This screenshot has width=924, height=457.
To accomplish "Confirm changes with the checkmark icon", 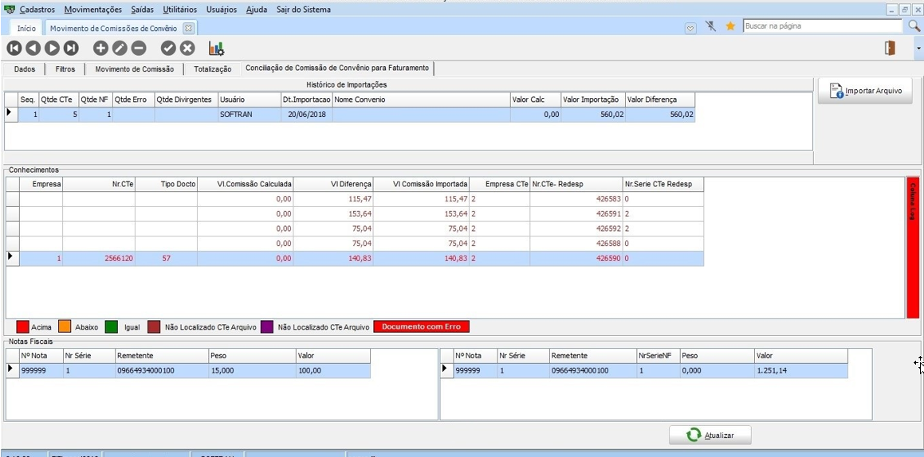I will pyautogui.click(x=168, y=49).
